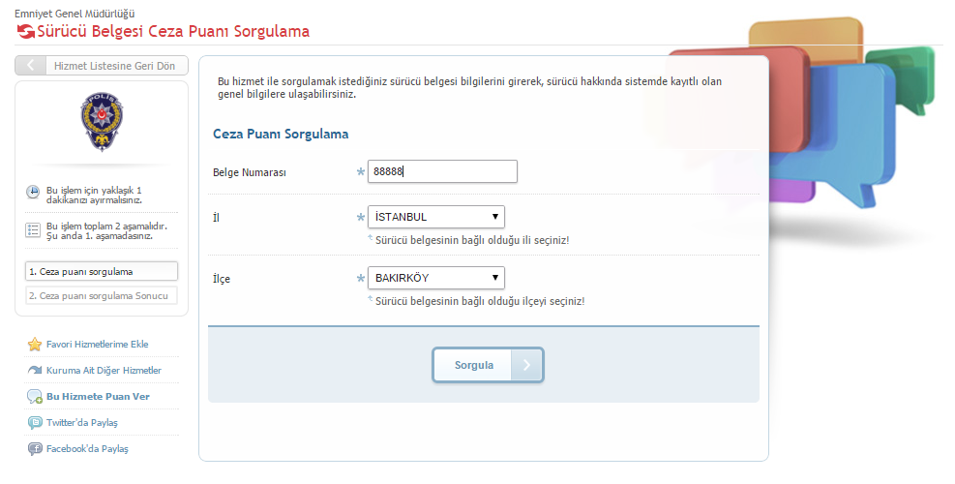Click the 'Bu işlem için yaklaşık 1 dakikanızı' note
The width and height of the screenshot is (955, 484).
point(95,196)
